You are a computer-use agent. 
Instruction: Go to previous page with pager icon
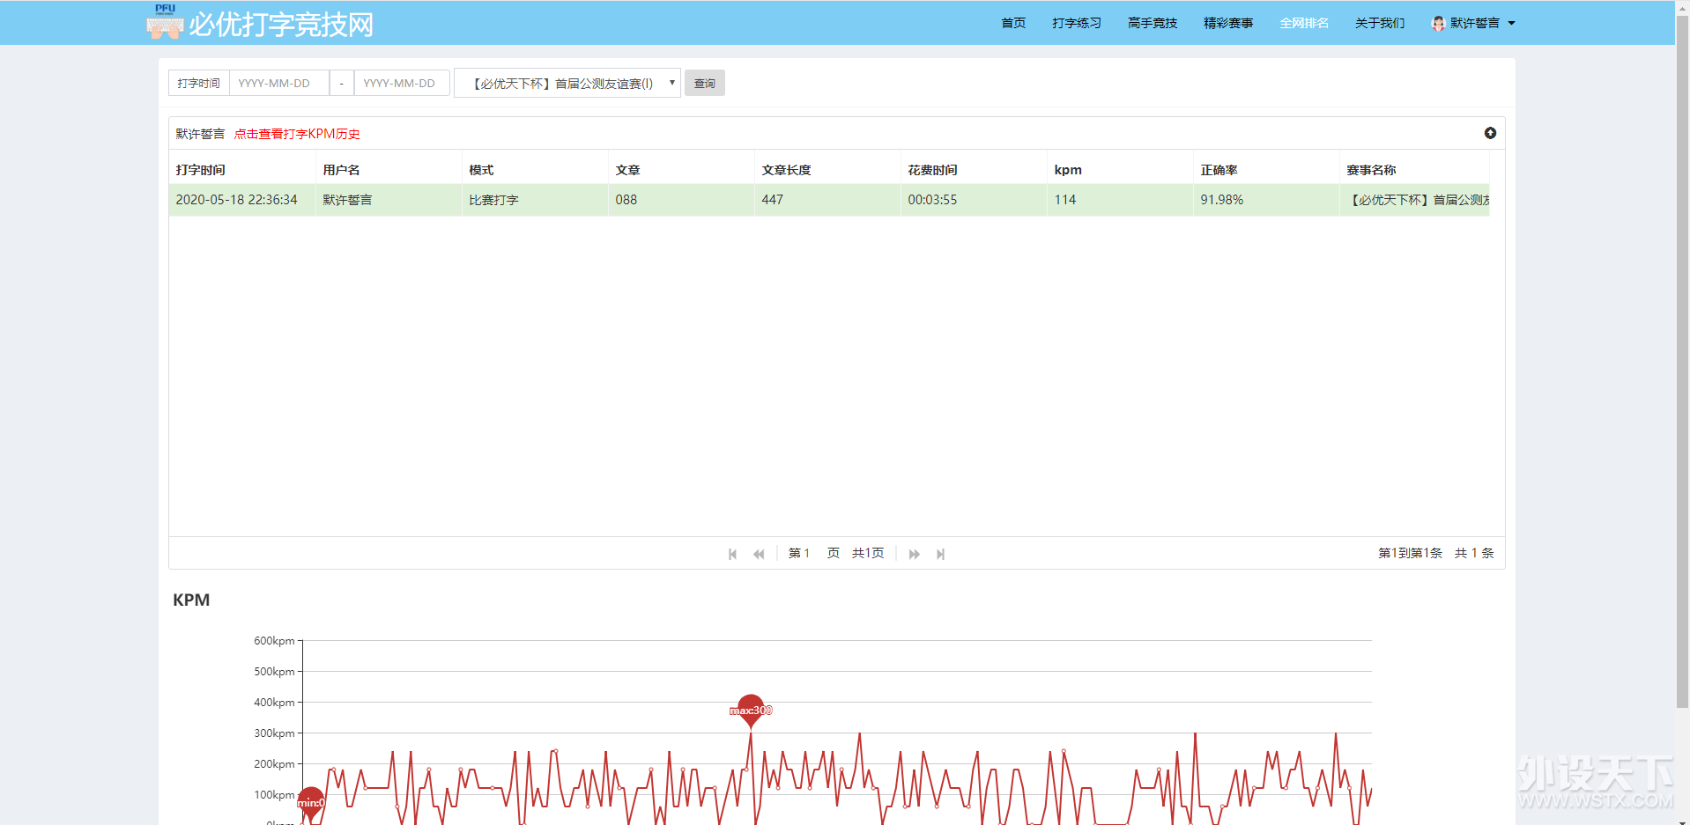coord(759,554)
